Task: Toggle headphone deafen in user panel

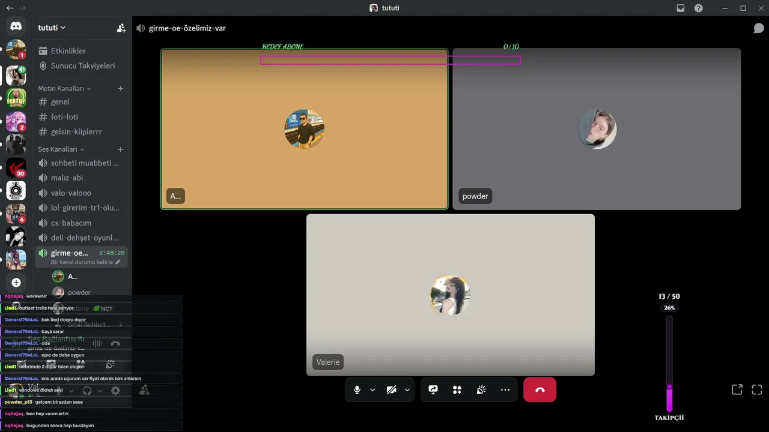Action: point(87,391)
